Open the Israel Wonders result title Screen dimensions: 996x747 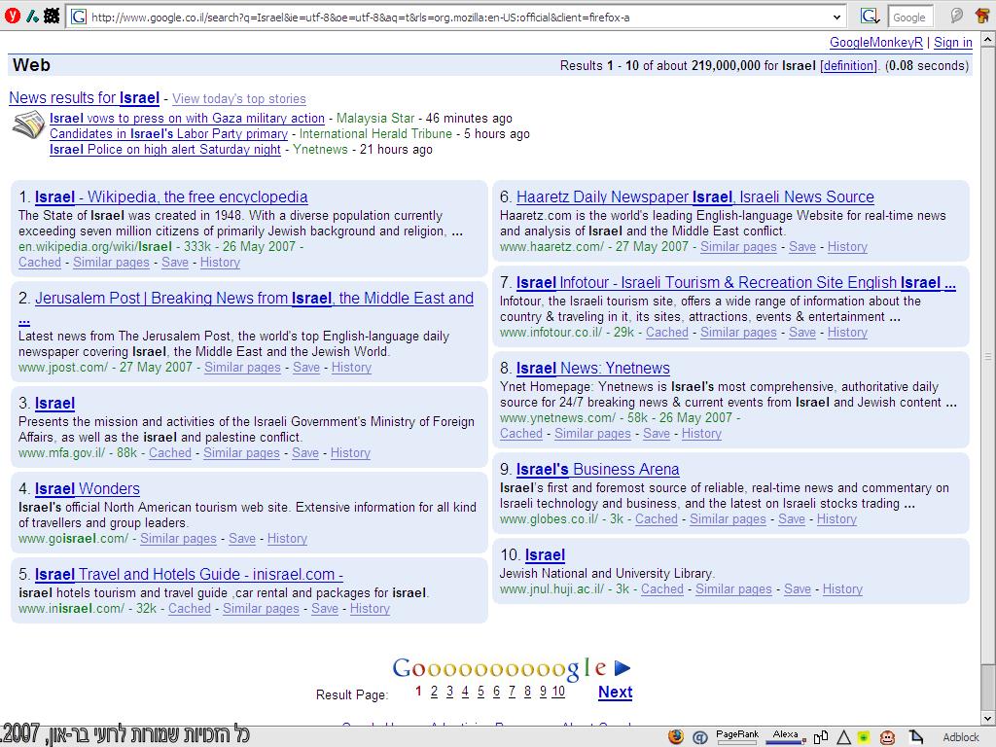coord(87,488)
